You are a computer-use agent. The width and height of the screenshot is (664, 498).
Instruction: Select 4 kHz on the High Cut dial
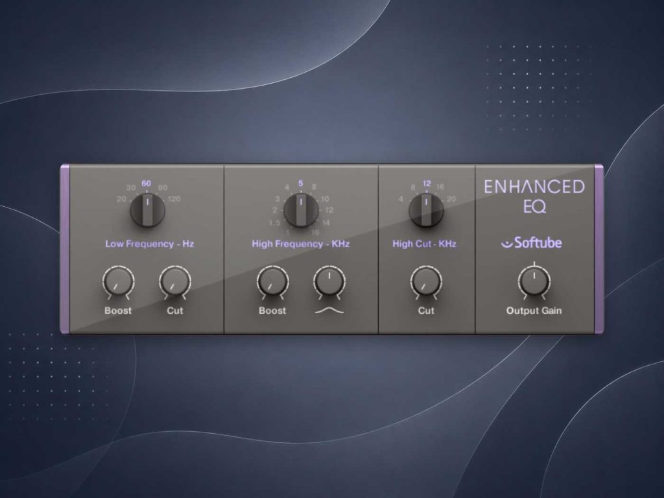point(401,199)
